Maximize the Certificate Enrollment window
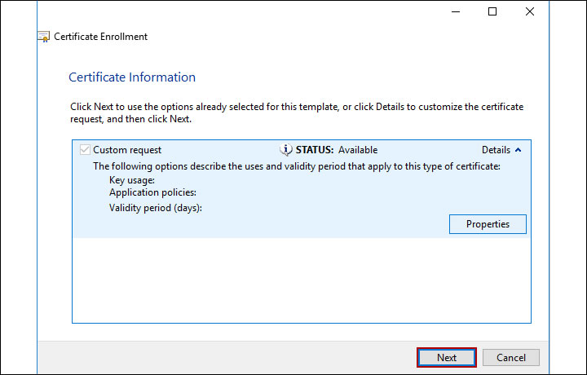587x375 pixels. [492, 12]
